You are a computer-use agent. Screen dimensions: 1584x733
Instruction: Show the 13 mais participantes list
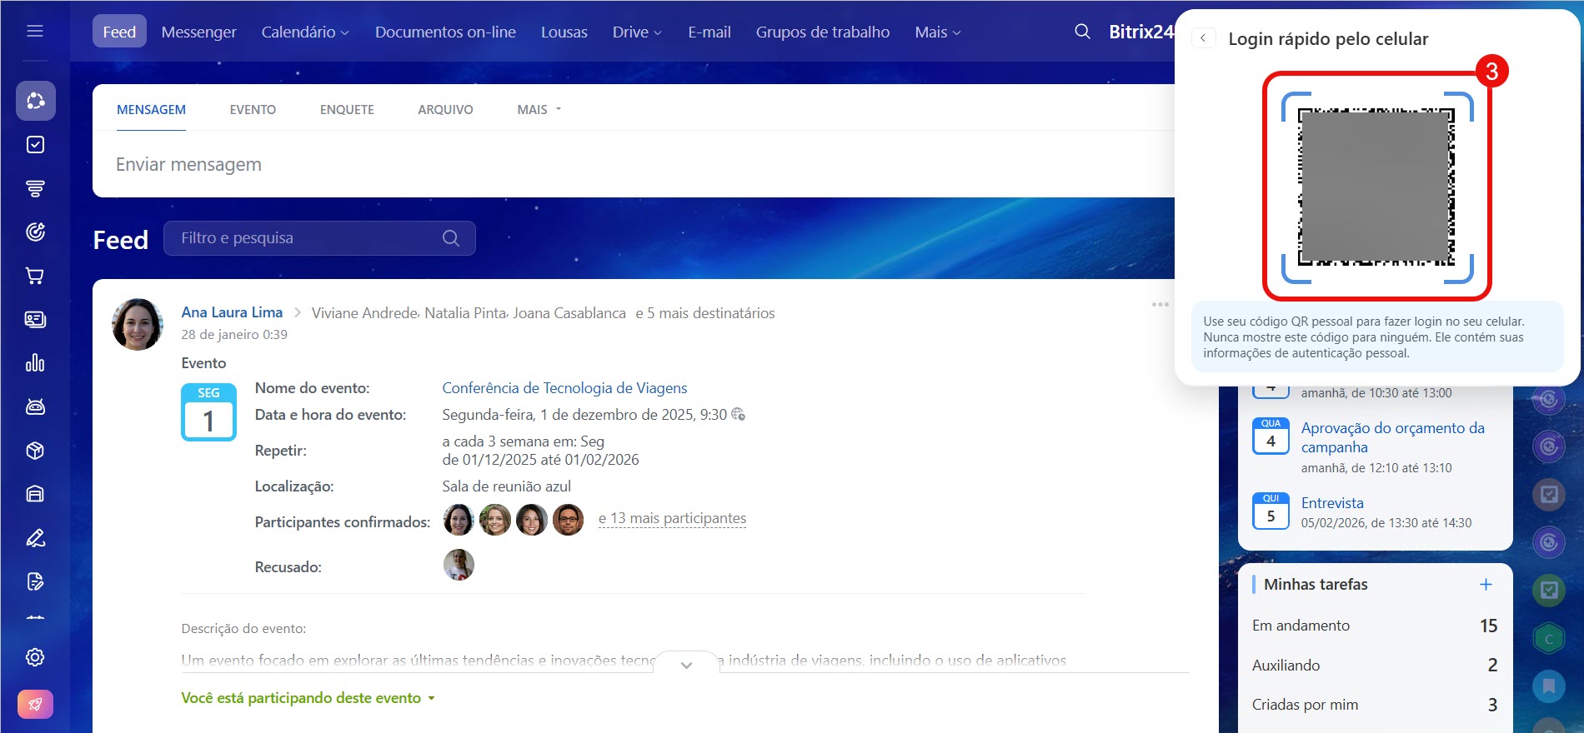point(672,519)
